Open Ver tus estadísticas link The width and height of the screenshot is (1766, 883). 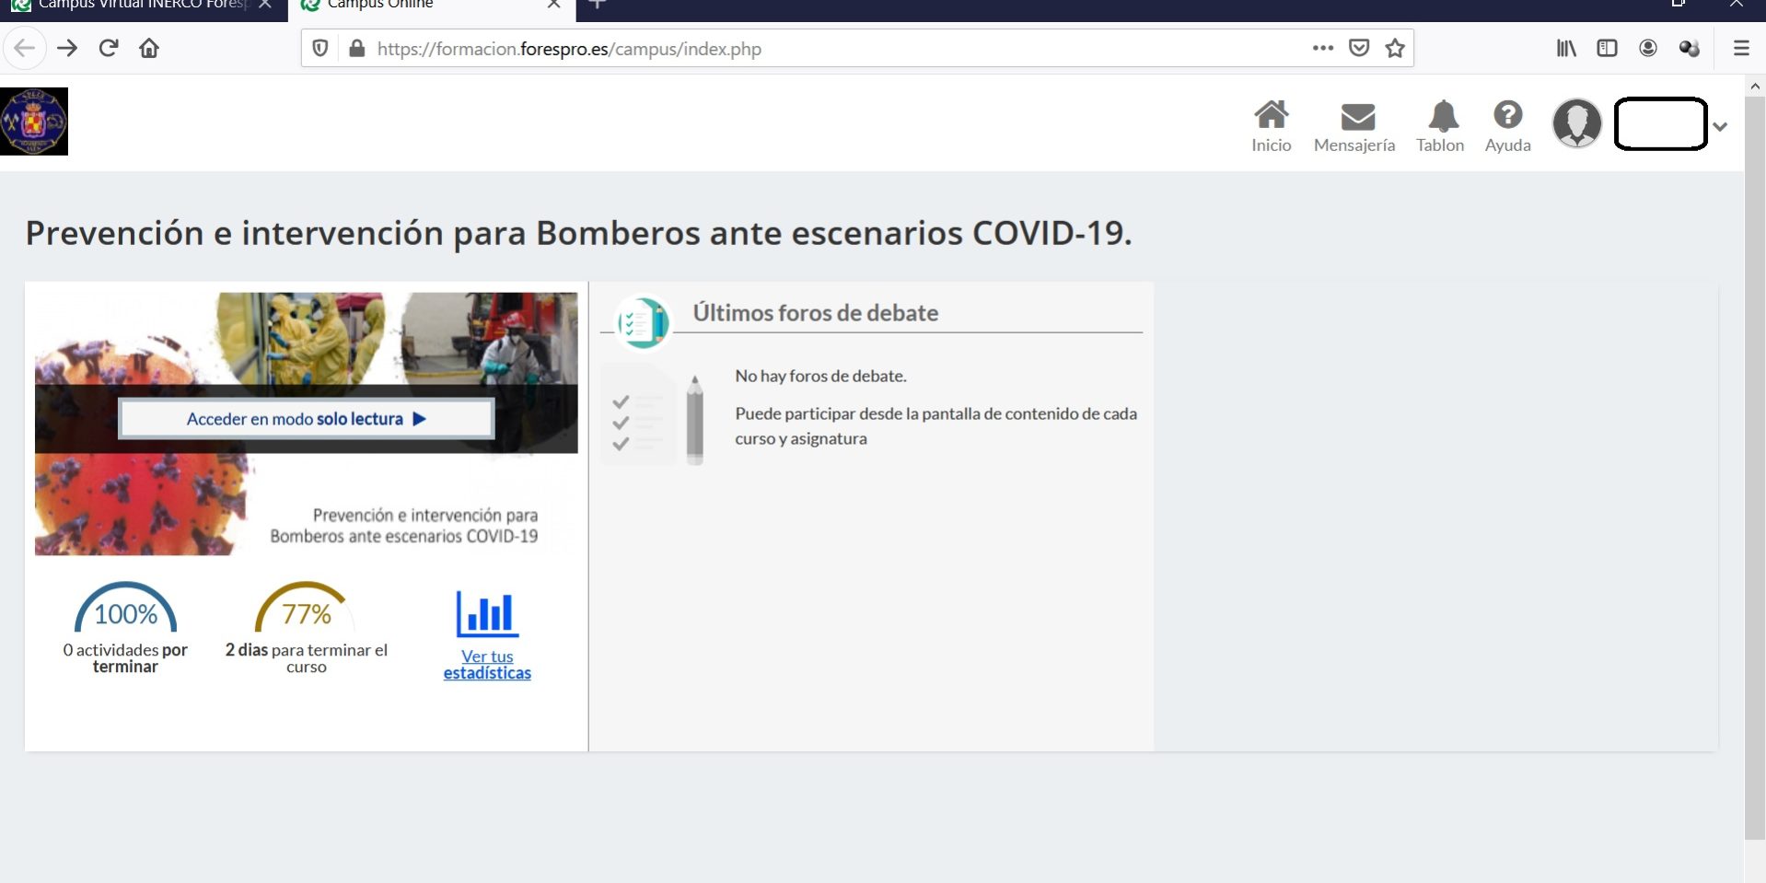pyautogui.click(x=487, y=665)
